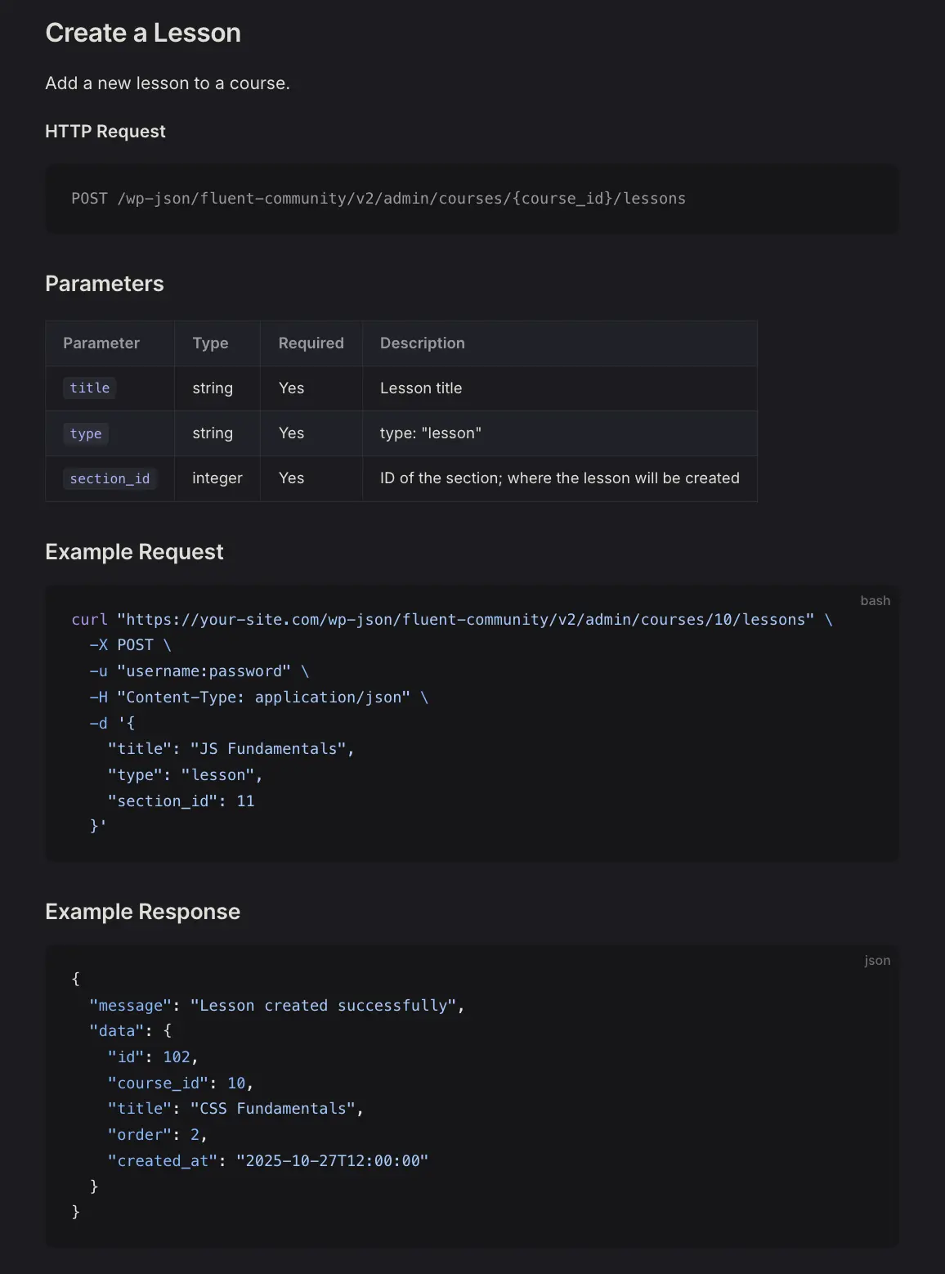945x1274 pixels.
Task: Click the "Example Response" heading
Action: pyautogui.click(x=143, y=912)
